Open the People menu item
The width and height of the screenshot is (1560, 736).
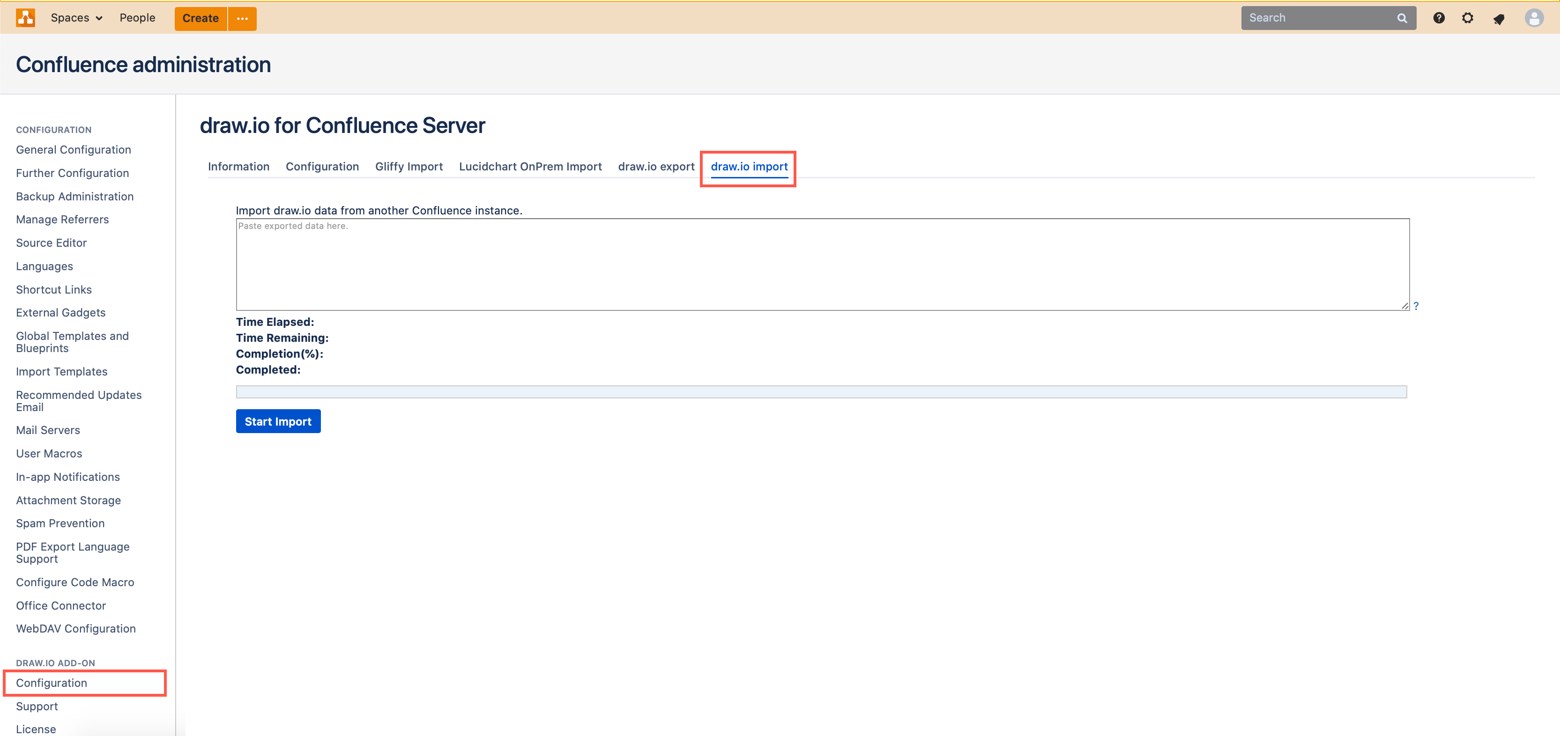(137, 17)
